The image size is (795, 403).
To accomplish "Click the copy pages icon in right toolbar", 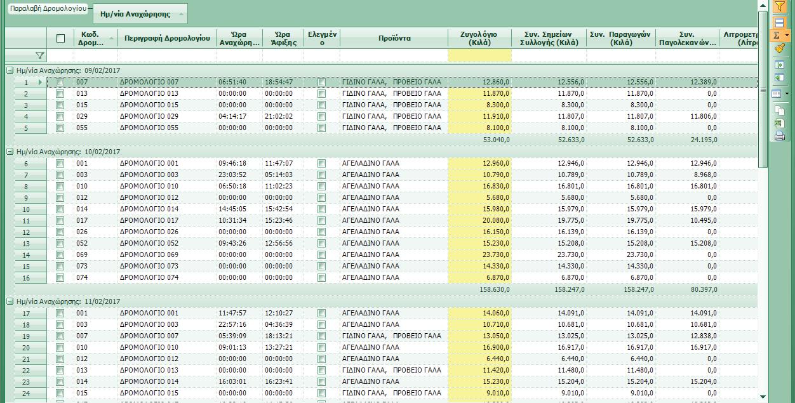I will click(x=780, y=111).
